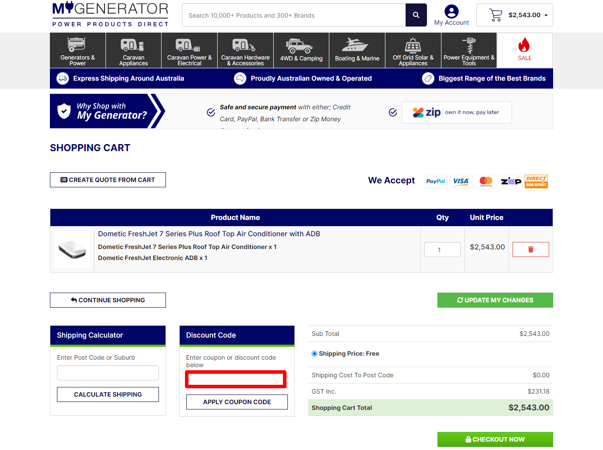This screenshot has height=450, width=603.
Task: Select the Direct Bank Deposit icon
Action: [536, 181]
